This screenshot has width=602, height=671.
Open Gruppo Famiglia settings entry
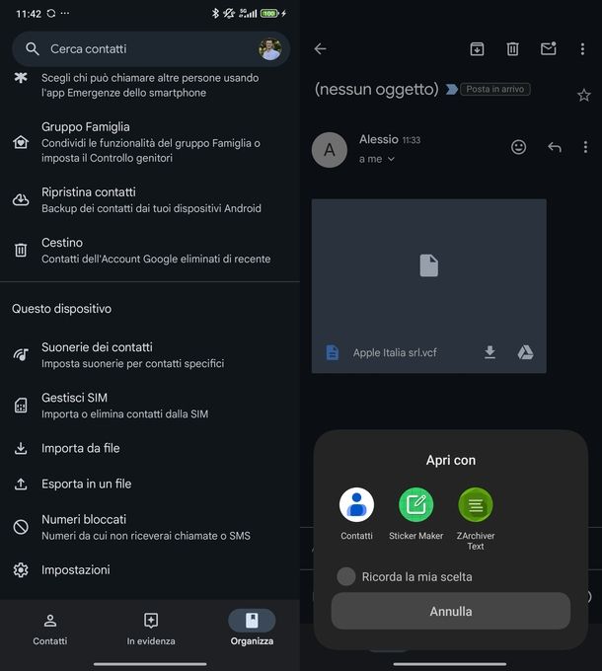pos(150,142)
